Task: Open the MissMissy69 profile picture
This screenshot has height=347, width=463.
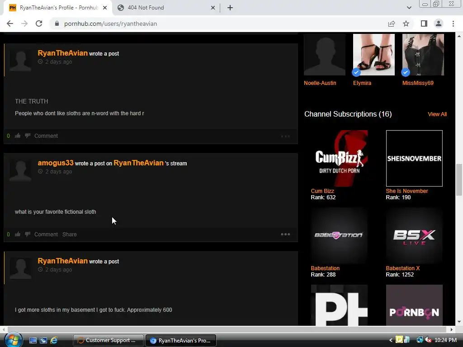Action: pyautogui.click(x=423, y=55)
